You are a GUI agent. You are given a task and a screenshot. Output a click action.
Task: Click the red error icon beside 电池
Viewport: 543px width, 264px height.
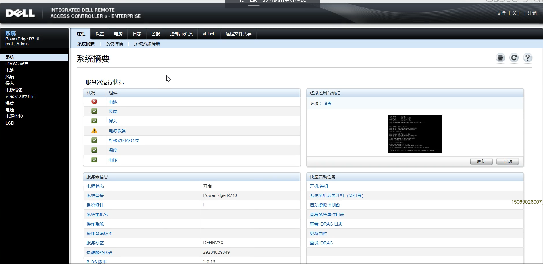click(94, 102)
